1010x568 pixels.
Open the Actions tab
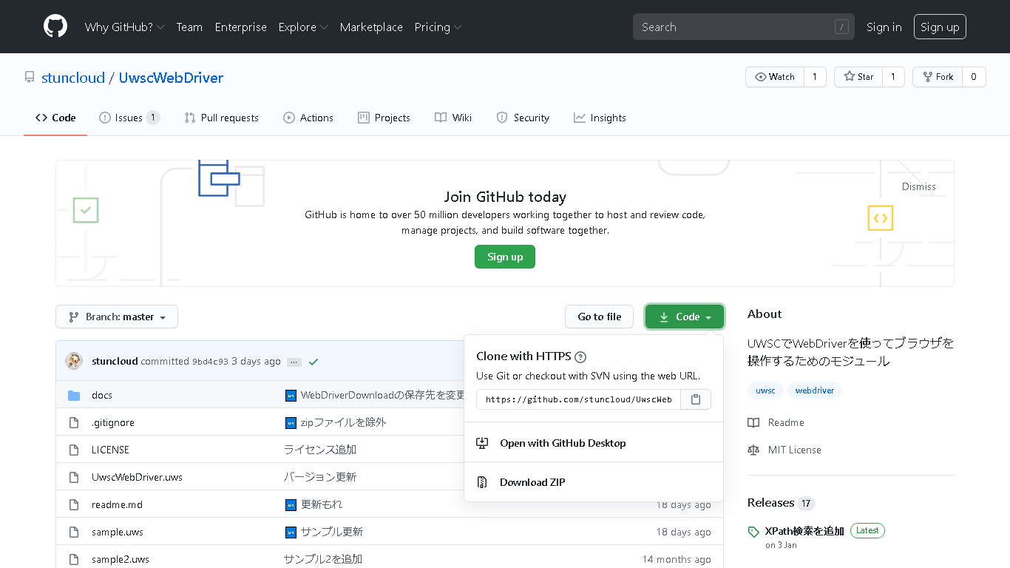(x=308, y=118)
